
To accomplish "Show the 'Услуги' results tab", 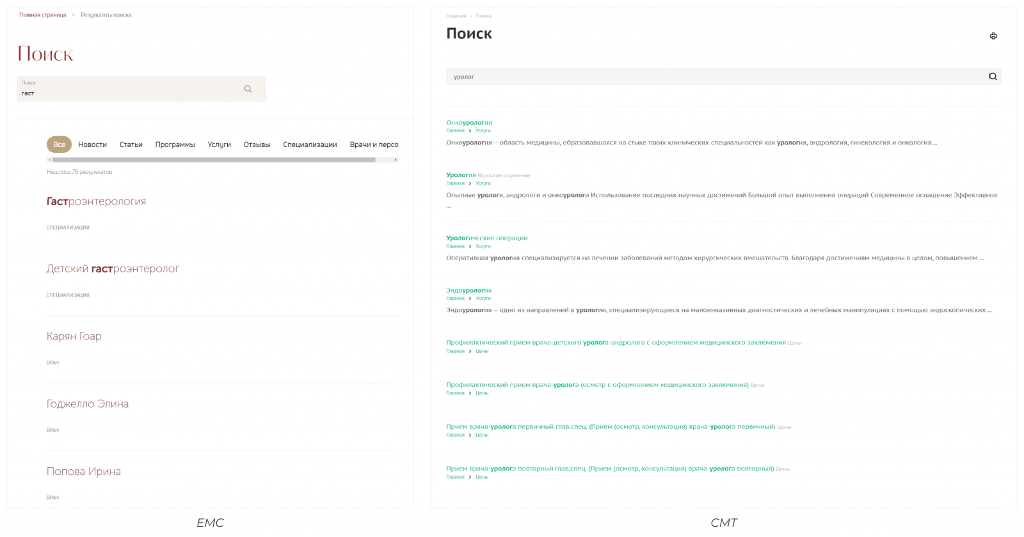I will click(x=219, y=144).
